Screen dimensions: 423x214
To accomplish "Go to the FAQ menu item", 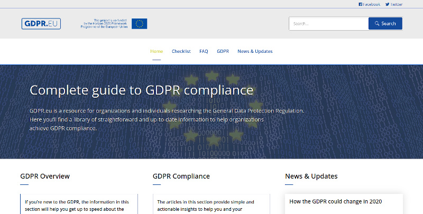I will click(204, 51).
